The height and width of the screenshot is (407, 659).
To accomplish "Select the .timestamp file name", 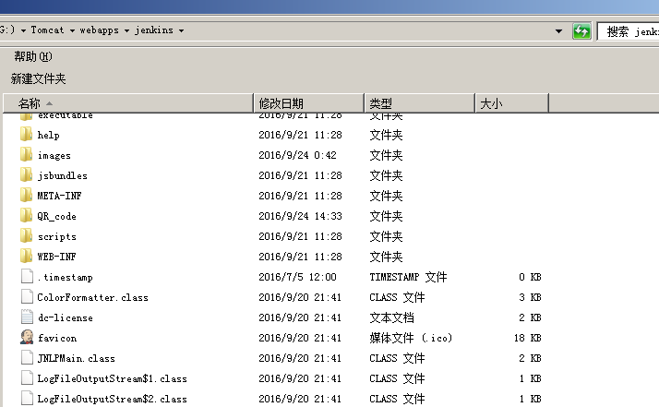I will (66, 277).
